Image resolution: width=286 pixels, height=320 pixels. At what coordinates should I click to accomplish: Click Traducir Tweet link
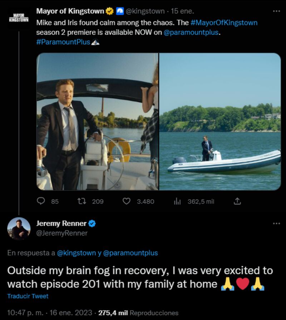point(28,296)
